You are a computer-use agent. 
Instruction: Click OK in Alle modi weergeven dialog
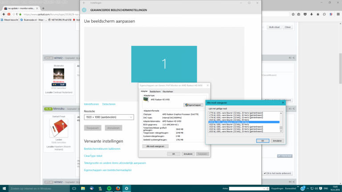[x=263, y=140]
